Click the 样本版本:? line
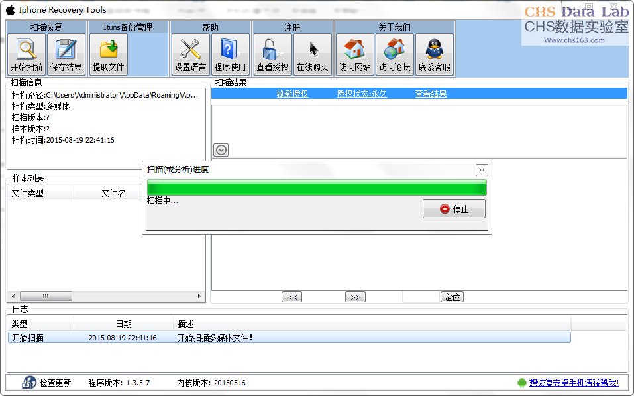Screen dimensions: 634x396 tap(30, 129)
